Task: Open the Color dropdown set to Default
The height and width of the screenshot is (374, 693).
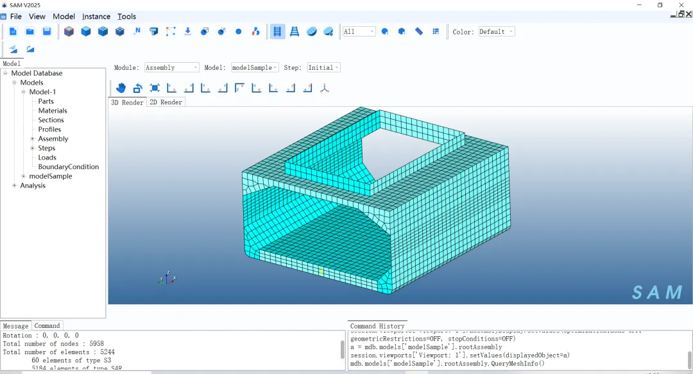Action: tap(496, 32)
